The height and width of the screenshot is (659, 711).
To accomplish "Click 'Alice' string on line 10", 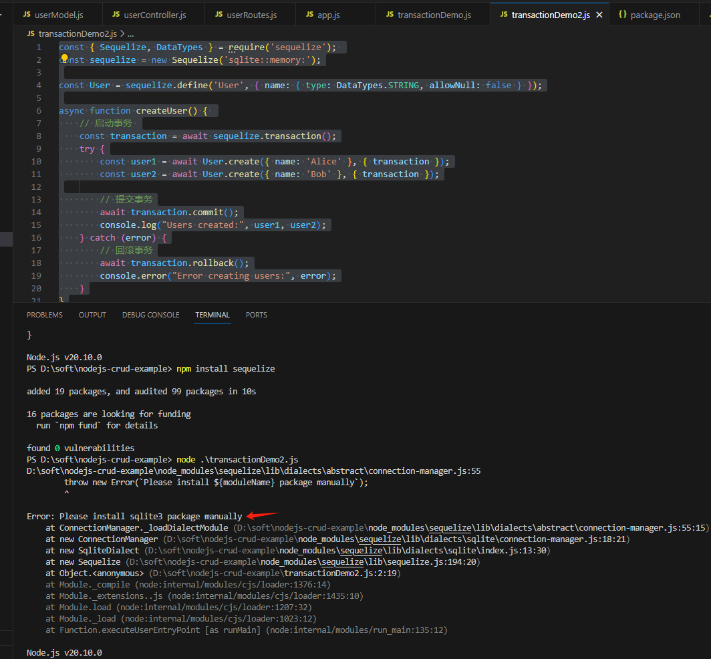I will pyautogui.click(x=323, y=162).
